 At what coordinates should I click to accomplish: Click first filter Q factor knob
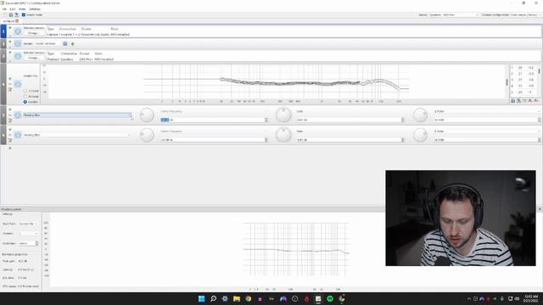point(420,115)
